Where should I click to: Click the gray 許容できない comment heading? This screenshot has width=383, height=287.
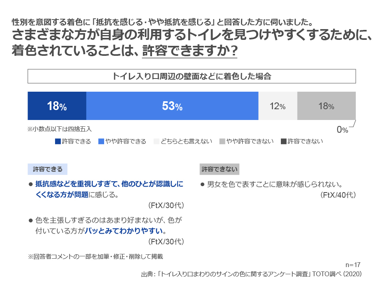point(219,169)
